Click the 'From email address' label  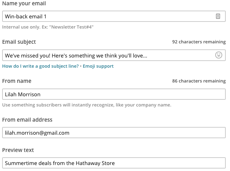(x=27, y=120)
